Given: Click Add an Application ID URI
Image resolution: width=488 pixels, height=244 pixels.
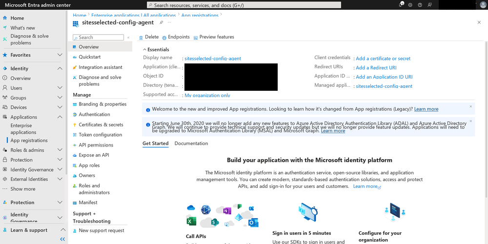Looking at the screenshot, I should tap(384, 77).
